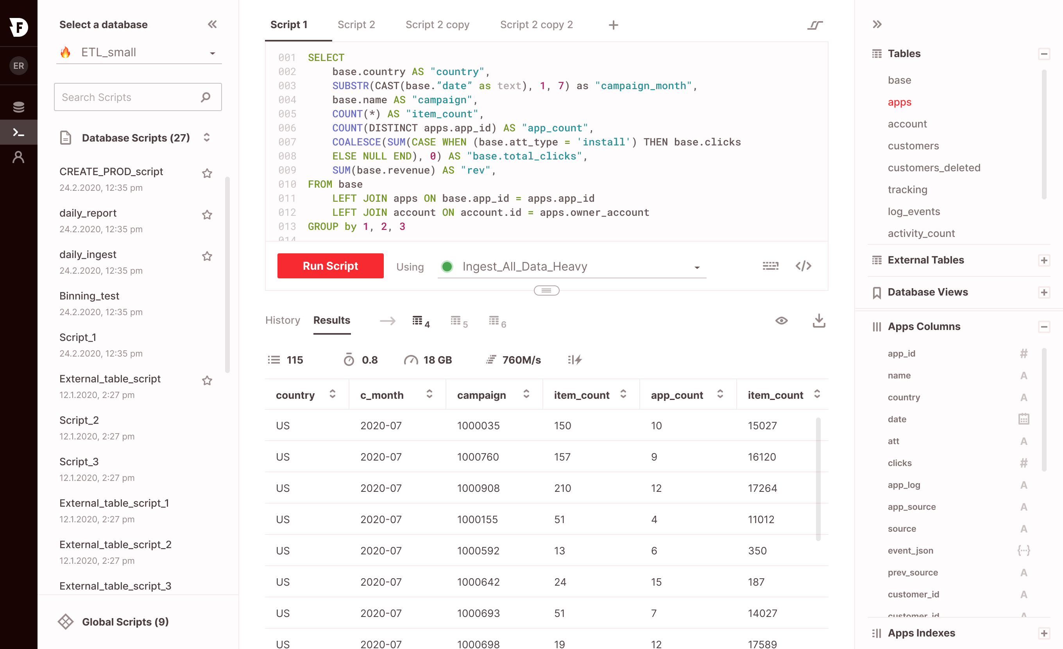This screenshot has width=1063, height=649.
Task: Click the query statistics lightning icon
Action: click(574, 359)
